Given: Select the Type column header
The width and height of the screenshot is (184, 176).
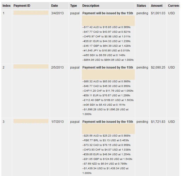Looking at the screenshot, I should point(74,6).
